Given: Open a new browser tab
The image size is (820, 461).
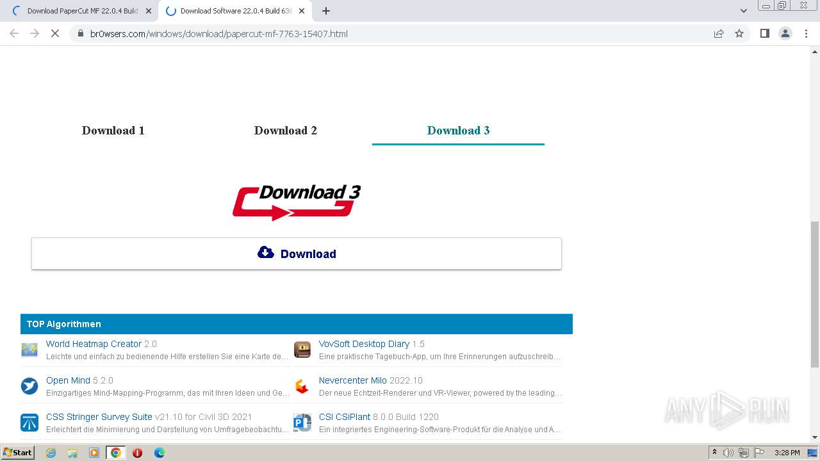Looking at the screenshot, I should (x=326, y=11).
